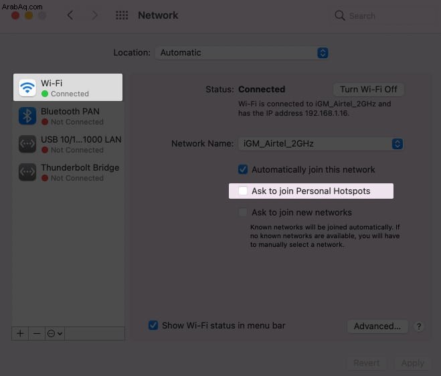Enable Ask to join Personal Hotspots

point(243,191)
